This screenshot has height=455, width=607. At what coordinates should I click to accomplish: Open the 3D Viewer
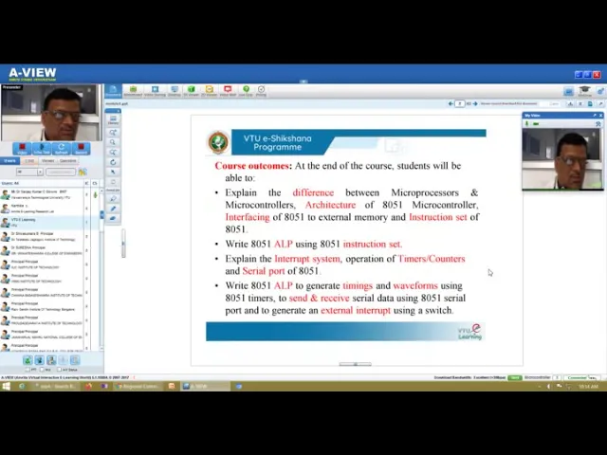pyautogui.click(x=192, y=91)
